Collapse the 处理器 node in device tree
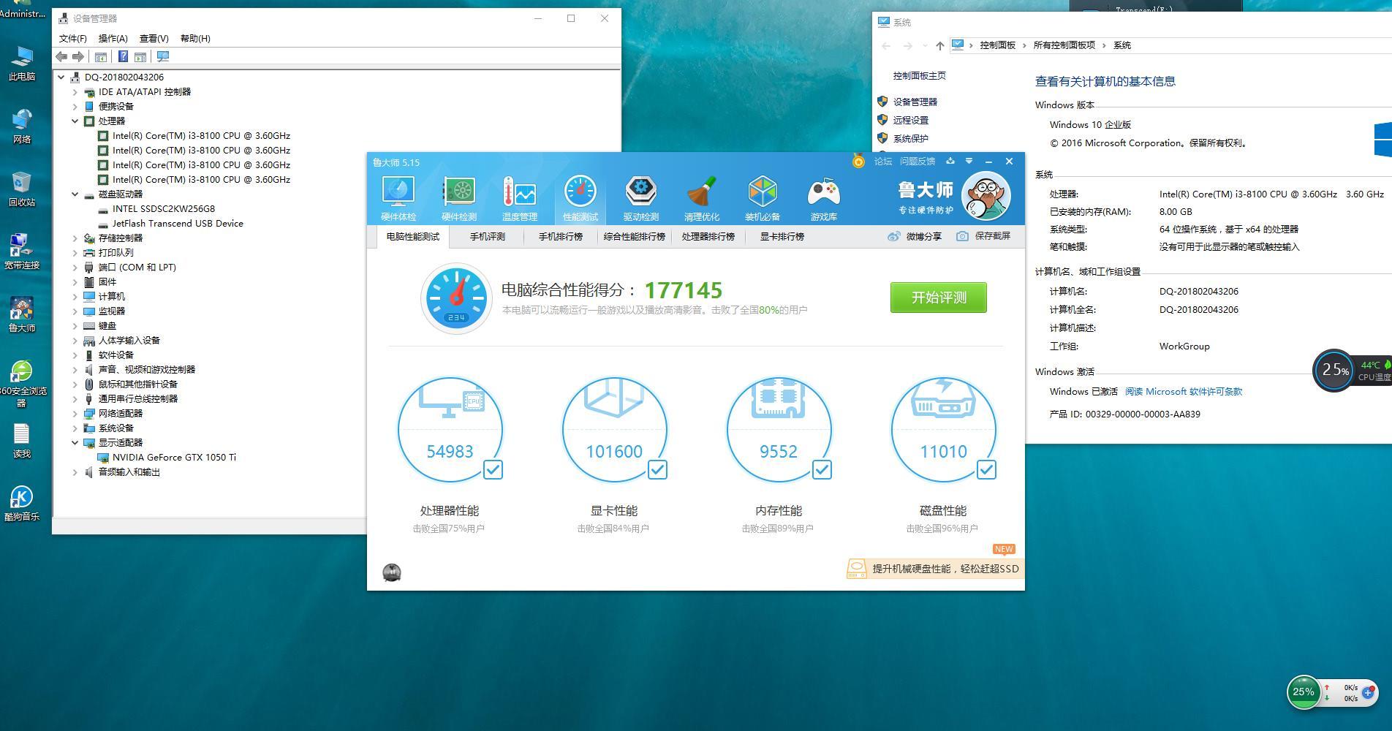 click(75, 121)
